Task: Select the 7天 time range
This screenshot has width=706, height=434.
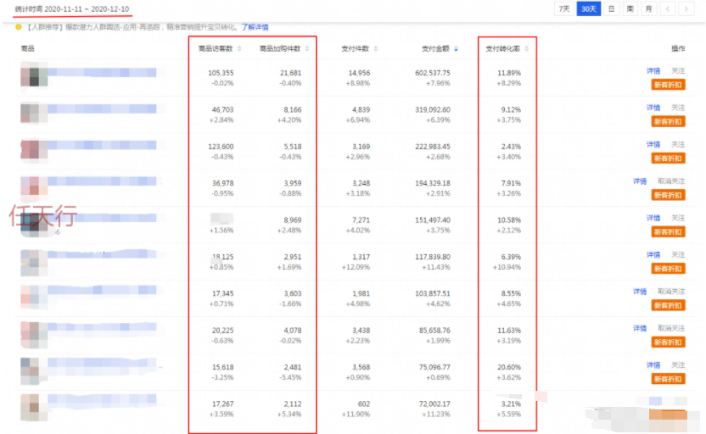Action: pyautogui.click(x=563, y=8)
